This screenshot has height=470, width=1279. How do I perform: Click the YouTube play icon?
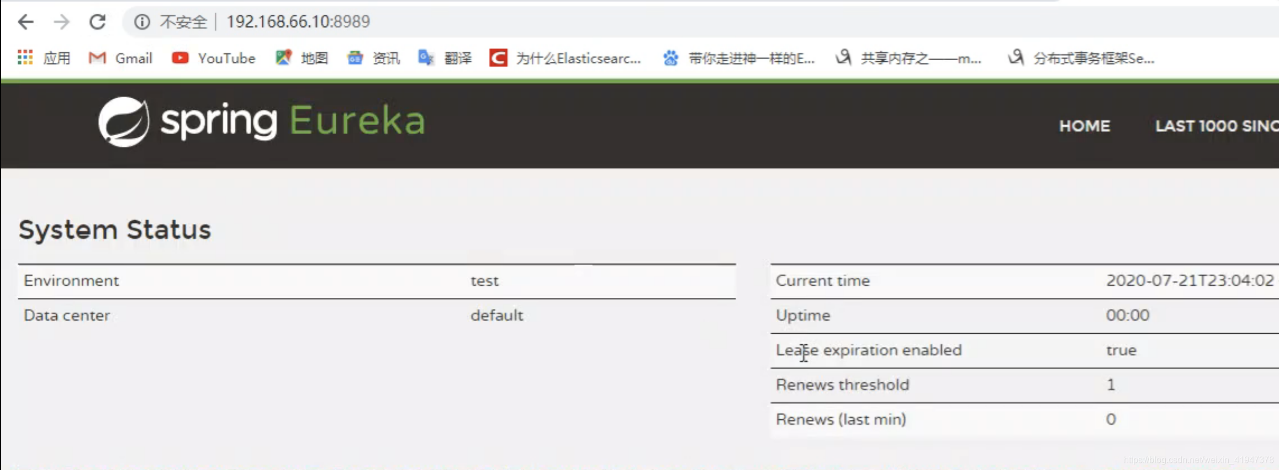point(180,57)
